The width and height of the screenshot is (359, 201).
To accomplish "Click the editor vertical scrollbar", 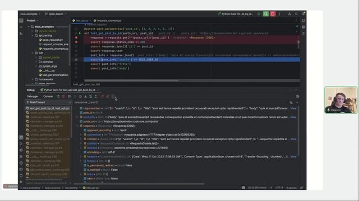I will [x=298, y=45].
